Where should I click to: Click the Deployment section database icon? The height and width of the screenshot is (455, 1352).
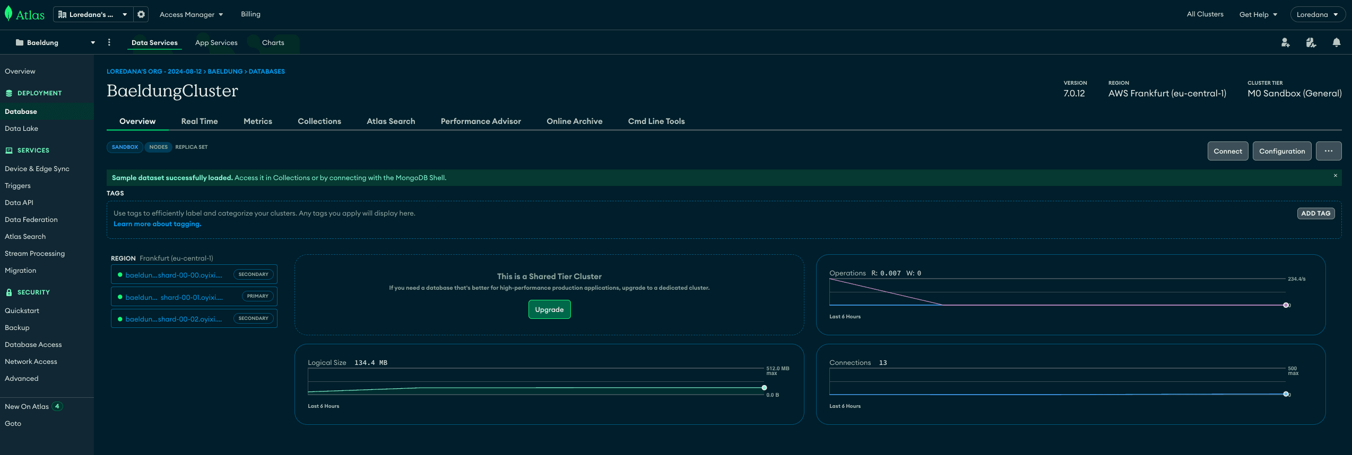coord(9,93)
